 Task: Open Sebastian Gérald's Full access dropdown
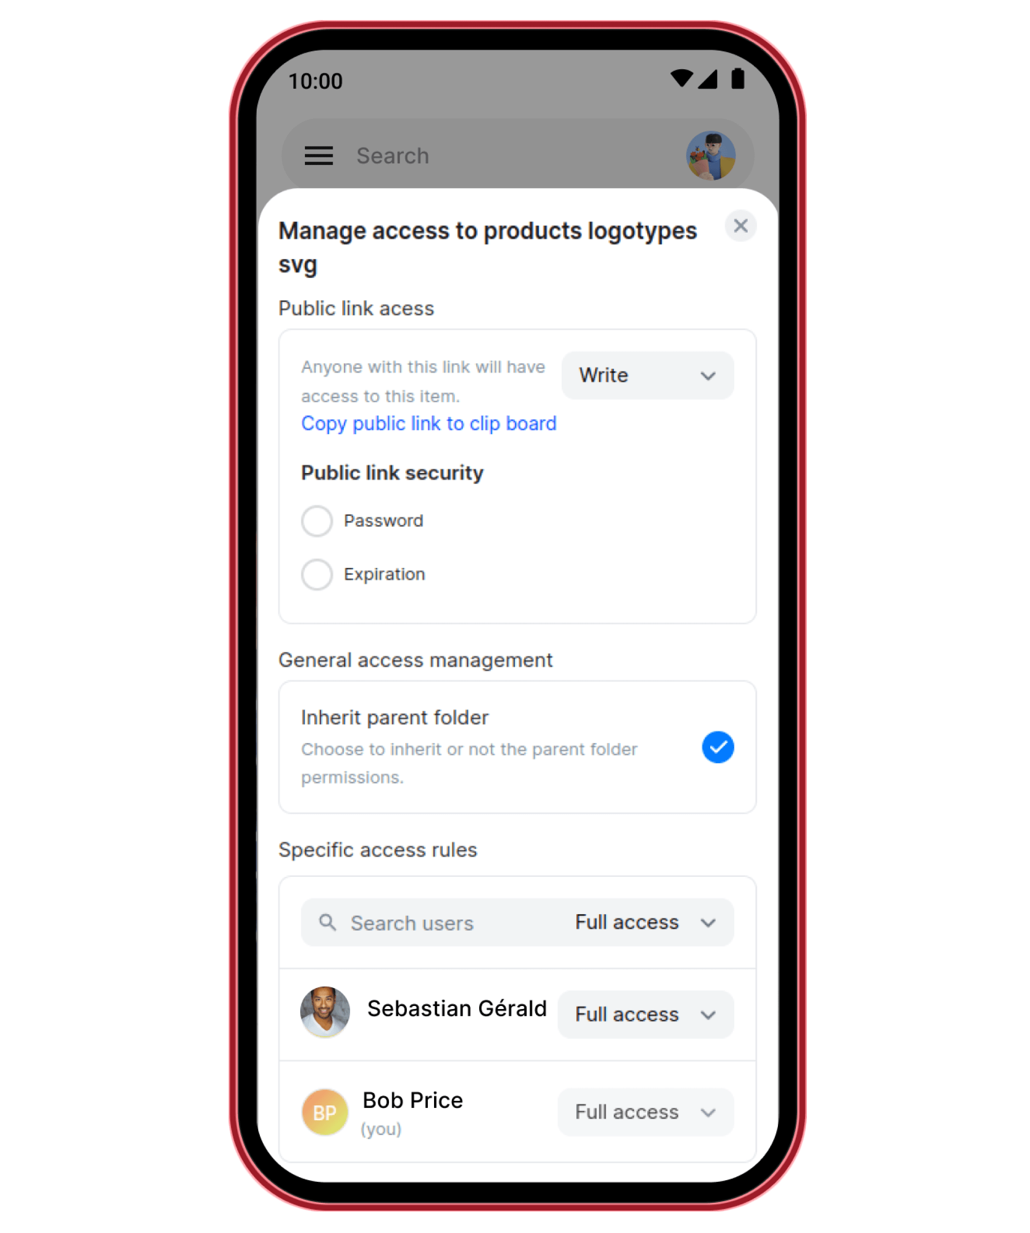coord(645,1015)
